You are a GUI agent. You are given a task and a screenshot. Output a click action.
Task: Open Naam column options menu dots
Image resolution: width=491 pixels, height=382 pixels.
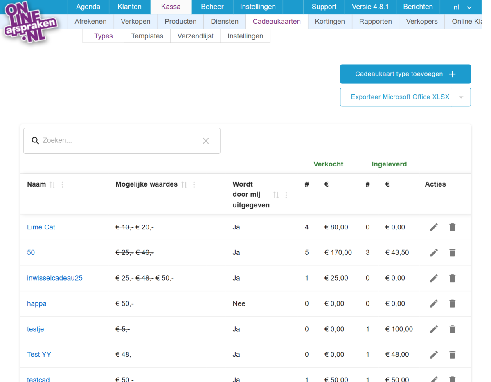[x=62, y=185]
